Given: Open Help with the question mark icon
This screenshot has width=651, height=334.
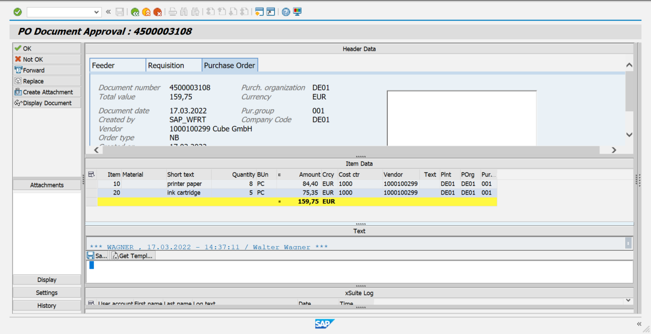Looking at the screenshot, I should click(286, 12).
